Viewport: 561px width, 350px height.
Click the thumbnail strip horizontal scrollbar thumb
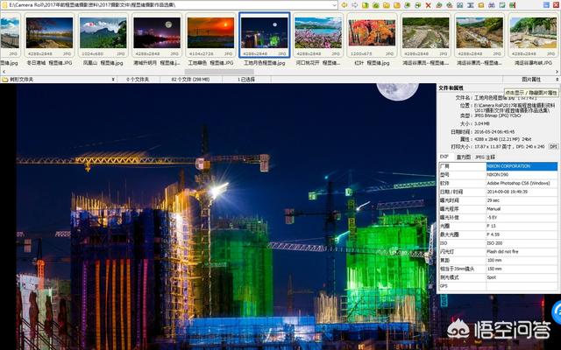tap(219, 72)
